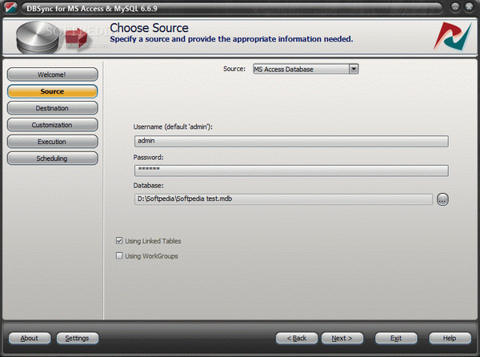This screenshot has width=480, height=357.
Task: Click the About button
Action: (30, 338)
